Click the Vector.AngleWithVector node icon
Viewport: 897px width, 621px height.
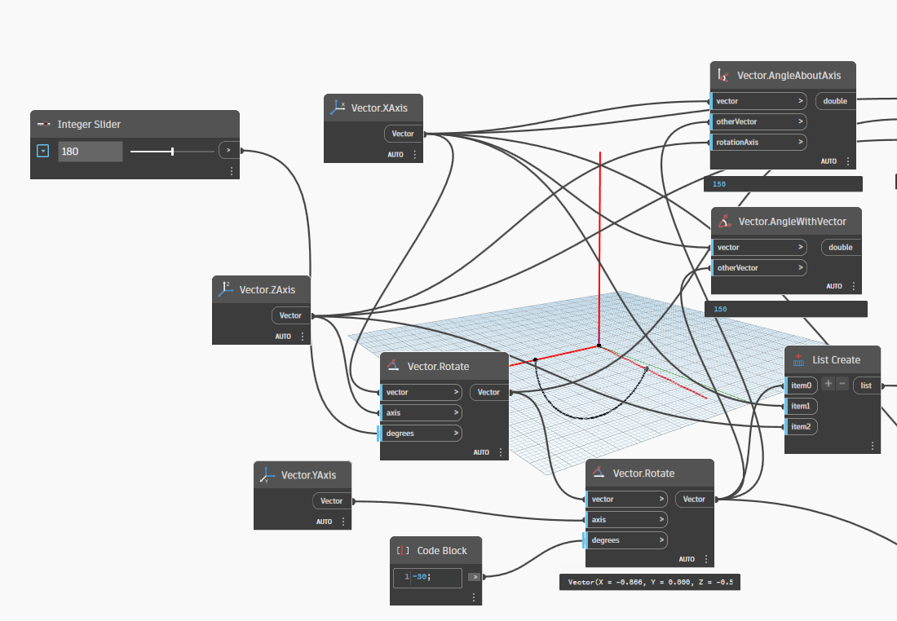pos(724,221)
